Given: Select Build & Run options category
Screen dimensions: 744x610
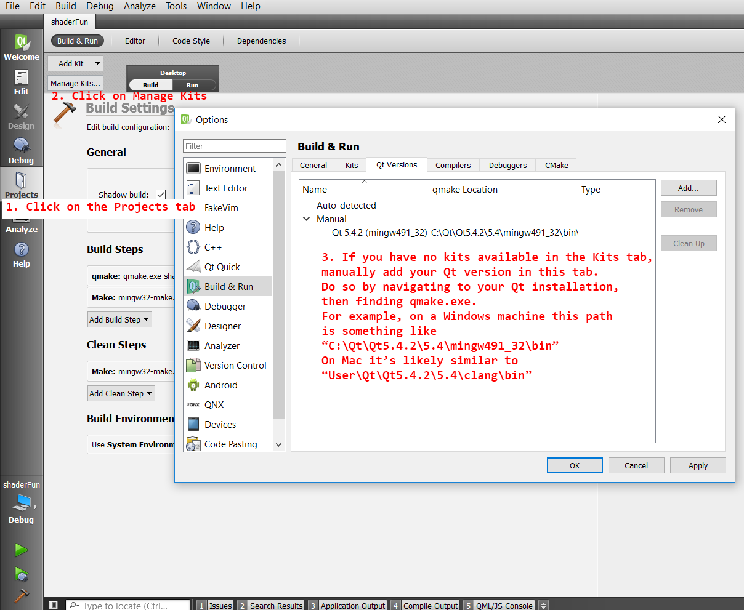Looking at the screenshot, I should pos(228,287).
